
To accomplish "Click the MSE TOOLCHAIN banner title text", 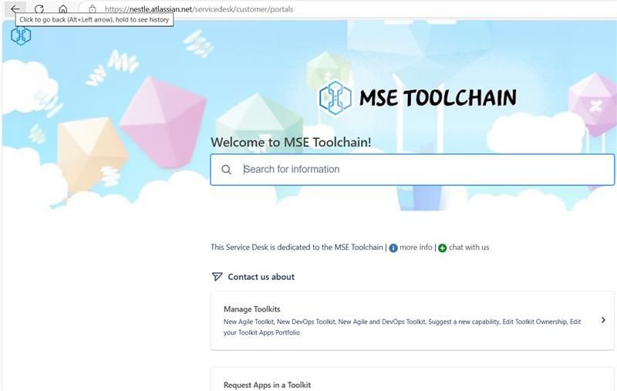I will pyautogui.click(x=437, y=98).
